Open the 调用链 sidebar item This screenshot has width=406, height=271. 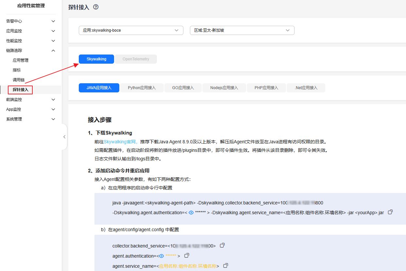click(19, 80)
